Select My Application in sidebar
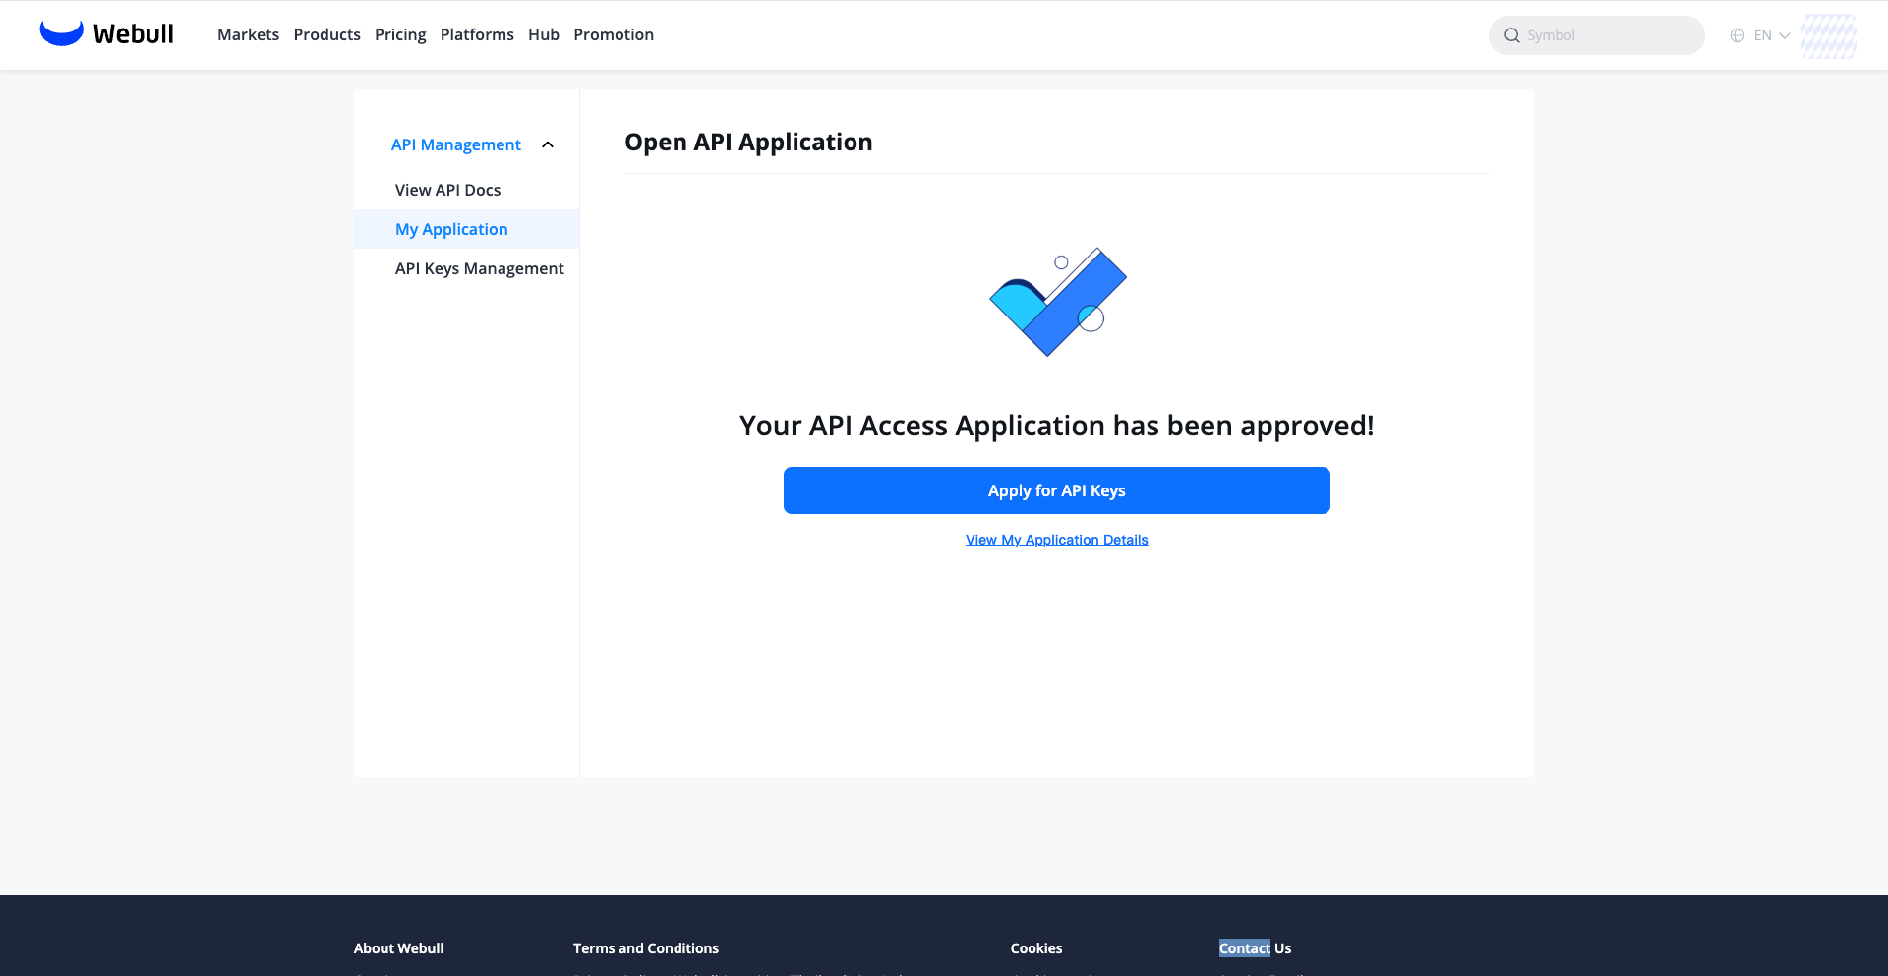Viewport: 1888px width, 976px height. (x=466, y=229)
